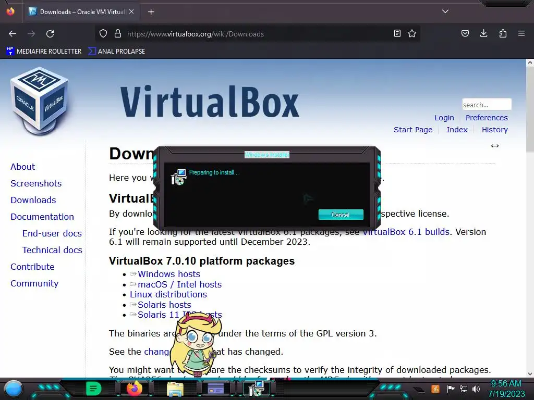
Task: Open the purple window app in taskbar
Action: click(216, 389)
